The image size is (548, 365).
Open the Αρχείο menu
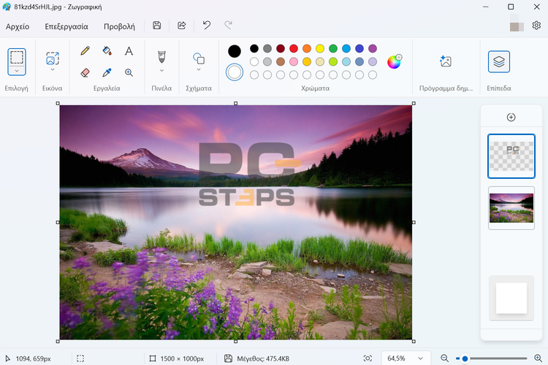coord(18,26)
